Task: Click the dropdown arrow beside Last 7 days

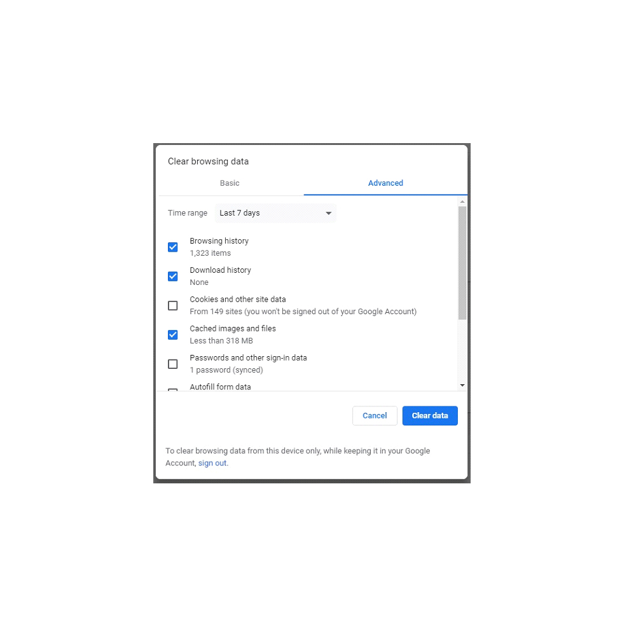Action: tap(329, 213)
